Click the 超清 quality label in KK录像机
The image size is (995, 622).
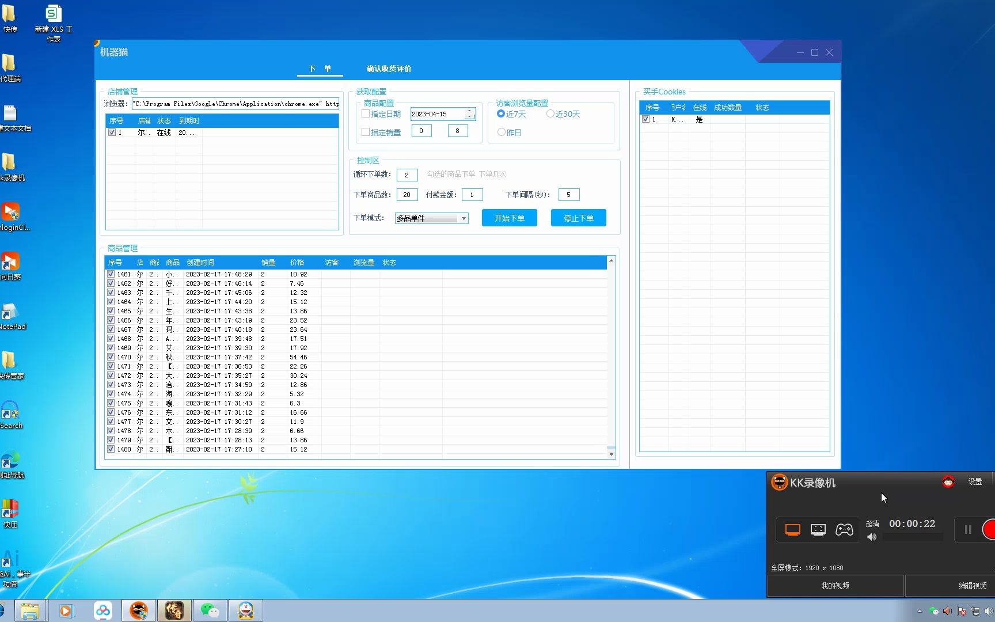(872, 524)
